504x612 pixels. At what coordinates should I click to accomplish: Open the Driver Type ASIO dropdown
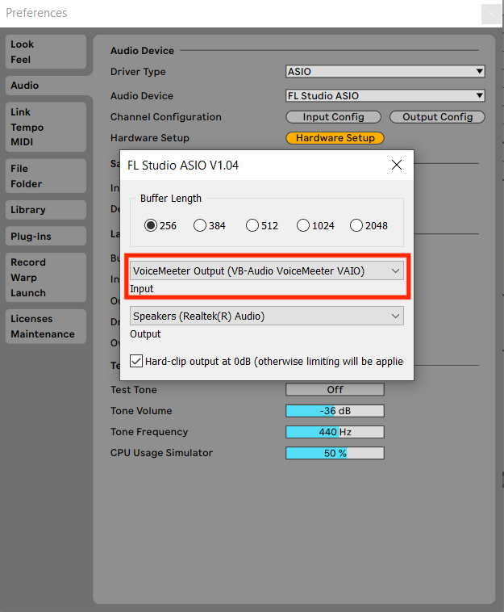tap(385, 72)
